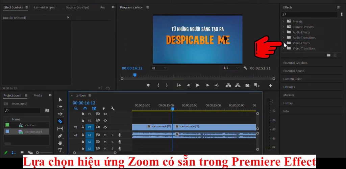Open the Fit zoom level dropdown

pyautogui.click(x=159, y=68)
